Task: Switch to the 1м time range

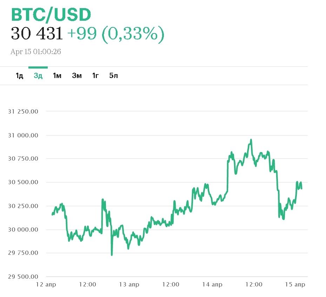Action: pyautogui.click(x=57, y=76)
